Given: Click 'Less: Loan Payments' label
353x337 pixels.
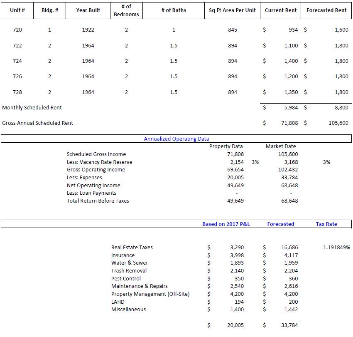Looking at the screenshot, I should click(91, 193).
